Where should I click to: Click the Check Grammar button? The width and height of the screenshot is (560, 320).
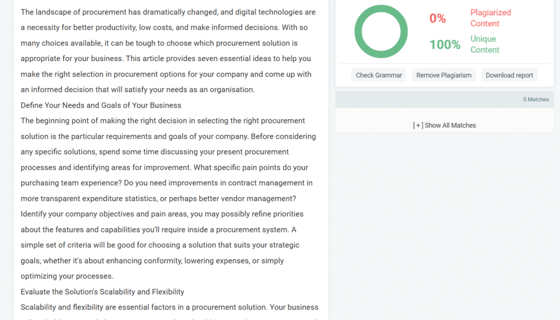click(x=378, y=75)
